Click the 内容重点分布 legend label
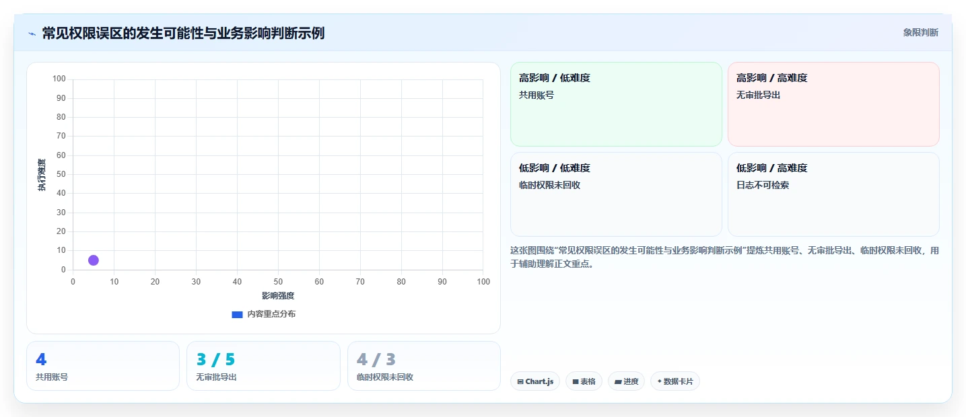 point(271,314)
